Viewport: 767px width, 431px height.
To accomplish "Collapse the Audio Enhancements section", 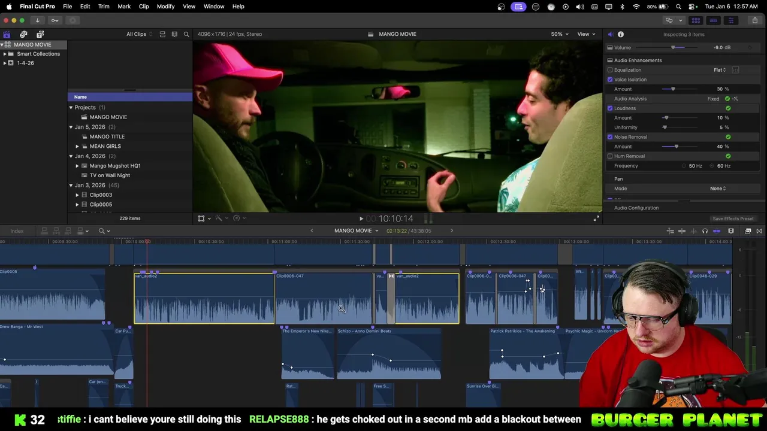I will [610, 60].
